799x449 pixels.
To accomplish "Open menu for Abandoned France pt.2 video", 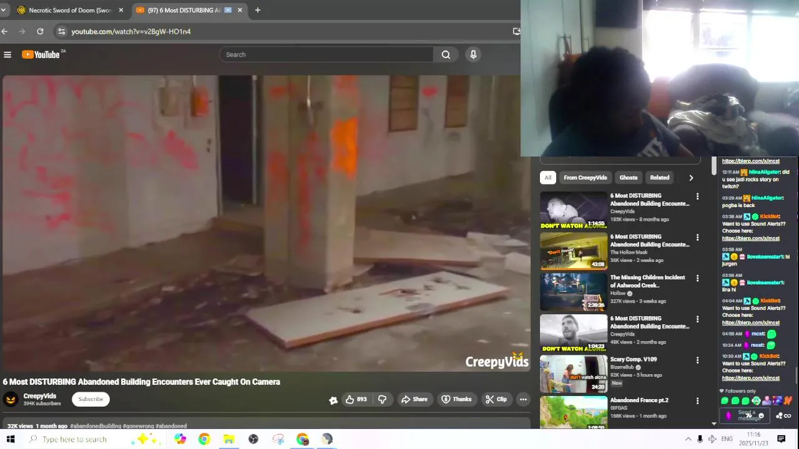I will coord(697,401).
